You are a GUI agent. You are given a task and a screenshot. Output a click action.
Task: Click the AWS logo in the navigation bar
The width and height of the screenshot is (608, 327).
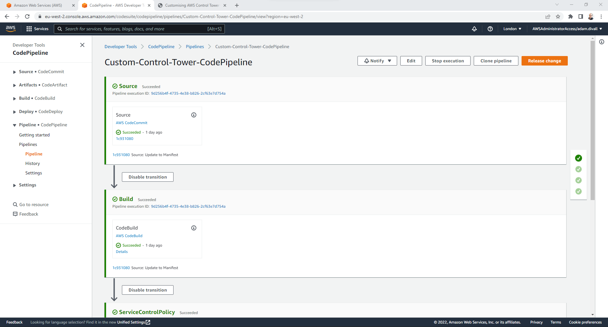(x=11, y=28)
